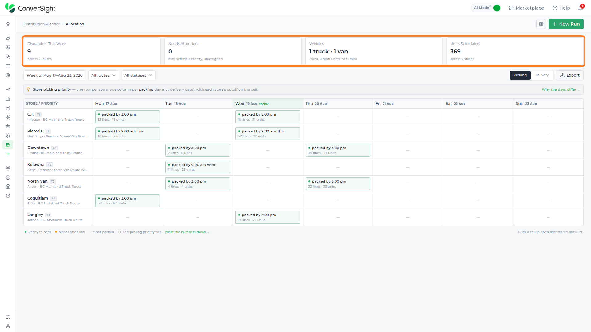The height and width of the screenshot is (332, 591).
Task: Open the search magnifier sidebar icon
Action: tap(8, 75)
